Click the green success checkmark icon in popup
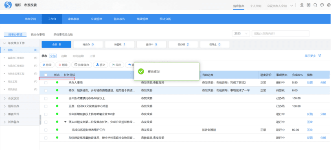The height and width of the screenshot is (150, 331). pos(141,71)
